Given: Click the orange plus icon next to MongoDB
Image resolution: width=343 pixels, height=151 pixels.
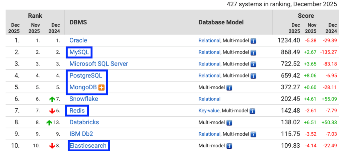Looking at the screenshot, I should click(x=101, y=88).
